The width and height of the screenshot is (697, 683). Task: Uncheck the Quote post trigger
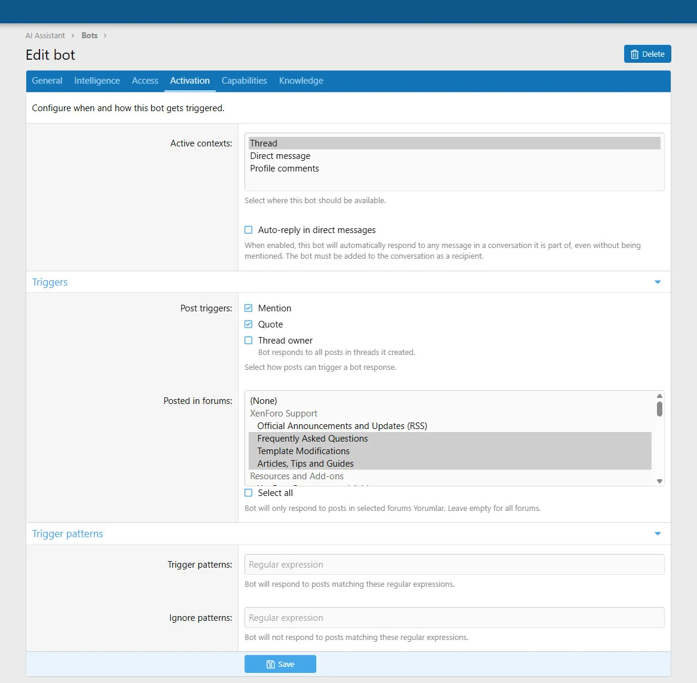[249, 324]
